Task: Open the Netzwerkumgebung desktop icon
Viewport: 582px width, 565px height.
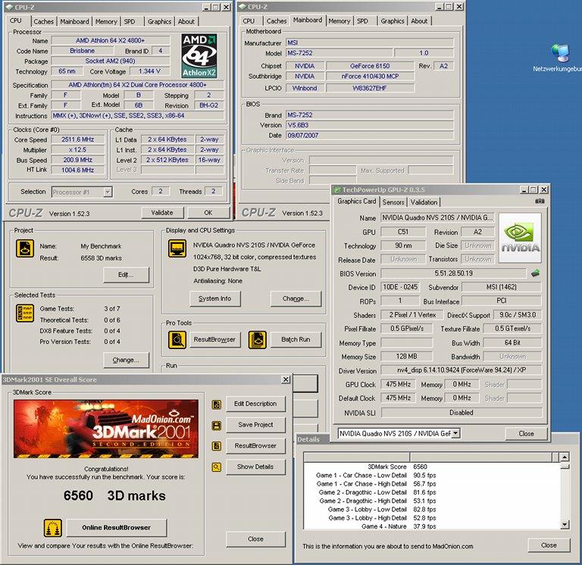Action: click(559, 58)
